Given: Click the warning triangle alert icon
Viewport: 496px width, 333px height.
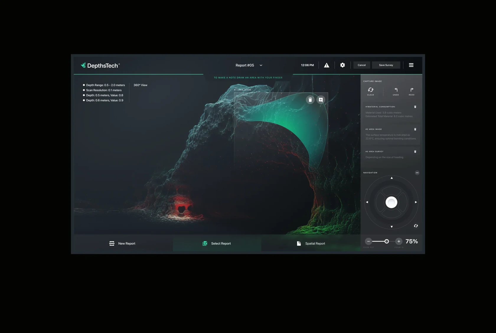Looking at the screenshot, I should 327,65.
